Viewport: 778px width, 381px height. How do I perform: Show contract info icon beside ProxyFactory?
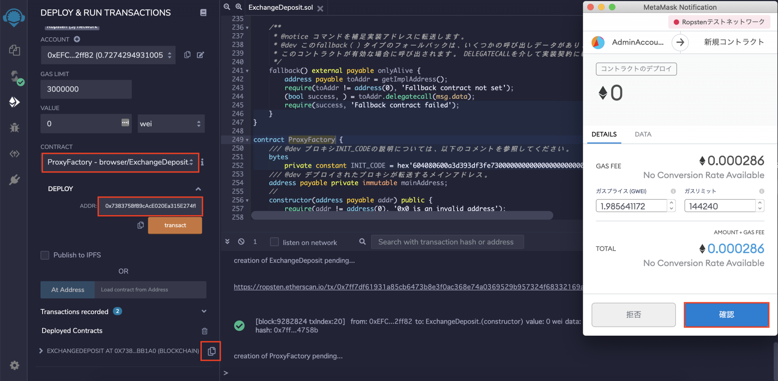[202, 162]
